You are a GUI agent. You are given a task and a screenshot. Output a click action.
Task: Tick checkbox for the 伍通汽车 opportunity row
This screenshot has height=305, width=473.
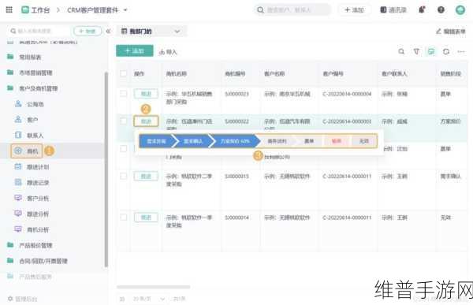click(x=124, y=121)
